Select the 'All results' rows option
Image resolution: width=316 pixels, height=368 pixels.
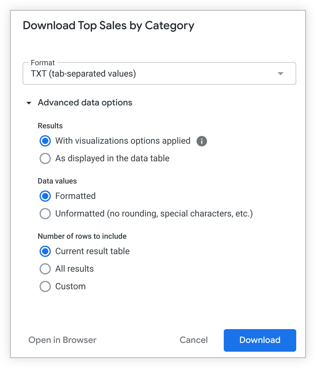tap(45, 269)
